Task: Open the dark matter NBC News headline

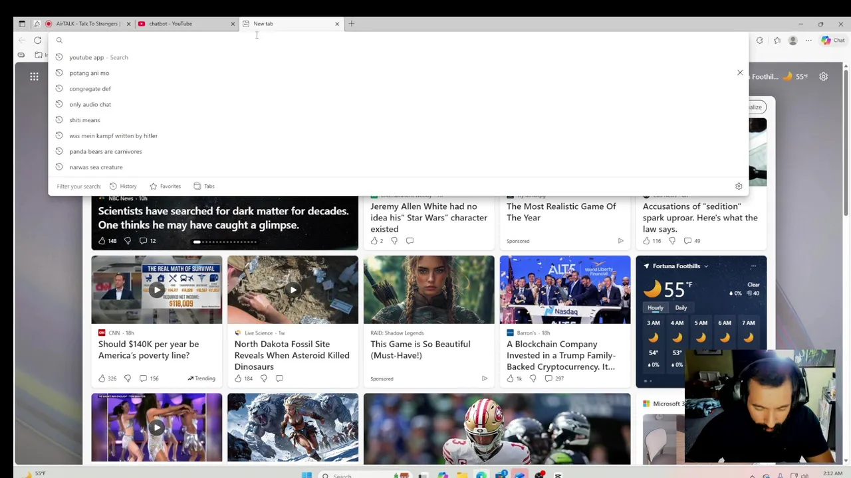Action: tap(223, 218)
